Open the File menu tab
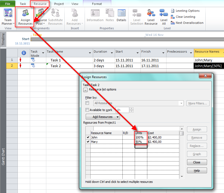 point(8,4)
